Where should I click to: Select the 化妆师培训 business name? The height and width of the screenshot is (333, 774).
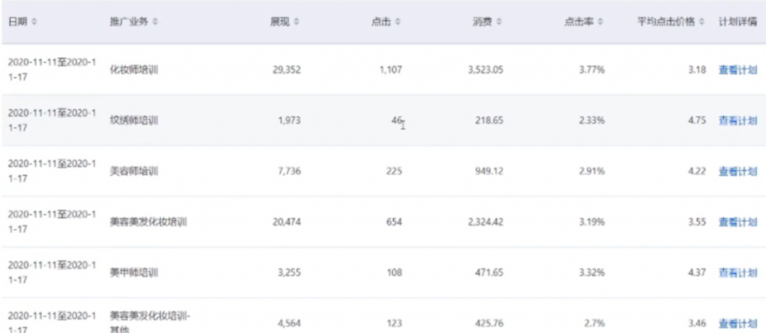[x=133, y=70]
